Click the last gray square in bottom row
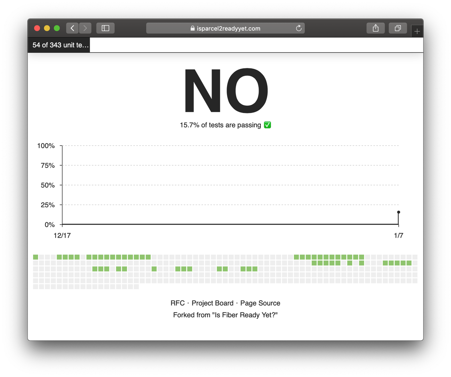Image resolution: width=451 pixels, height=377 pixels. pos(136,287)
